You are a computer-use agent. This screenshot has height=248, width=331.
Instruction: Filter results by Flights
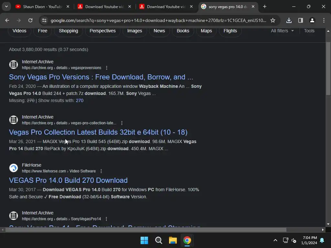tap(230, 31)
